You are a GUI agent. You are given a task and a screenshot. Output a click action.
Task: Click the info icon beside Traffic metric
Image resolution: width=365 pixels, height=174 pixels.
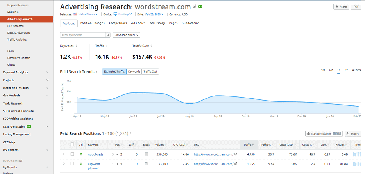tap(107, 46)
